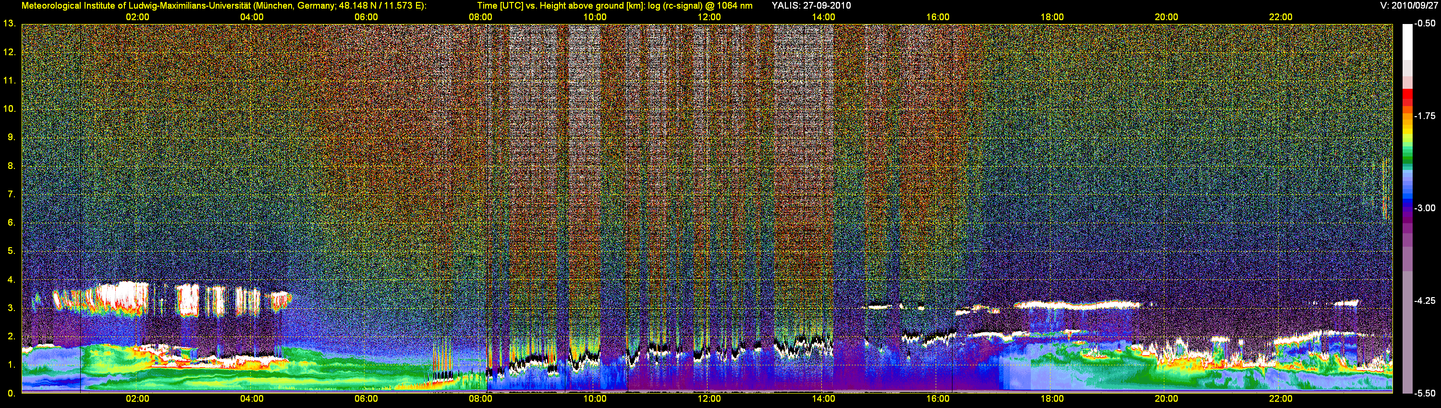The width and height of the screenshot is (1441, 408).
Task: Click the 0. km height axis label
Action: [x=11, y=394]
